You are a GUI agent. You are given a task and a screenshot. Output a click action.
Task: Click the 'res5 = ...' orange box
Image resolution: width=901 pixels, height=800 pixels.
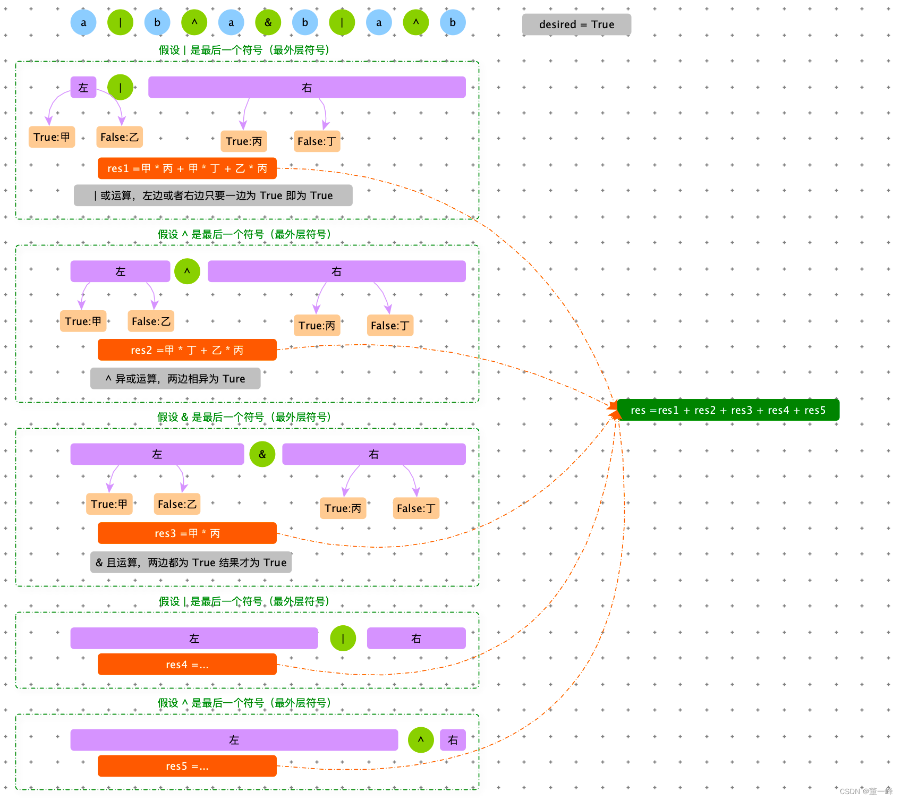tap(187, 766)
